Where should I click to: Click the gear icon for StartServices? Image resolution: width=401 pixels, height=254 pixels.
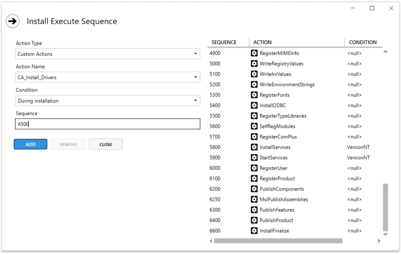tap(254, 157)
